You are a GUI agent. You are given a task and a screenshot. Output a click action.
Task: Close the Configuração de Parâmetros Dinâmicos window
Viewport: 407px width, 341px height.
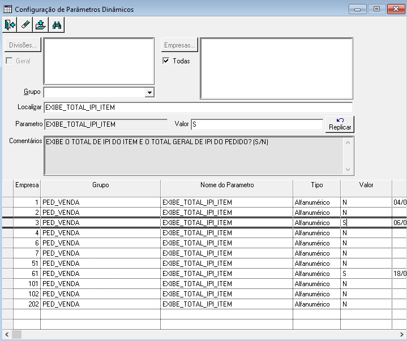click(396, 9)
